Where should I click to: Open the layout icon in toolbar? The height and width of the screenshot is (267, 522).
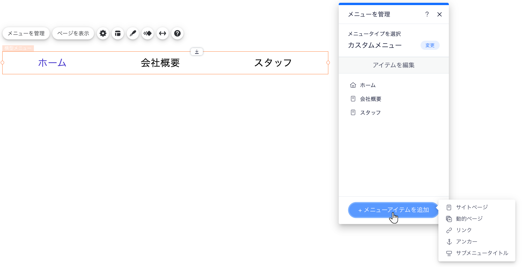(x=118, y=33)
